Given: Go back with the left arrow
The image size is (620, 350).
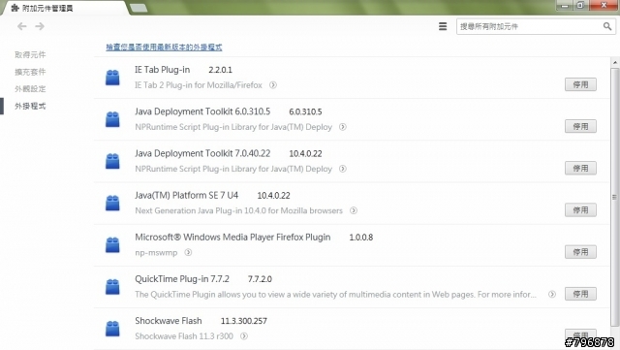Looking at the screenshot, I should tap(21, 26).
